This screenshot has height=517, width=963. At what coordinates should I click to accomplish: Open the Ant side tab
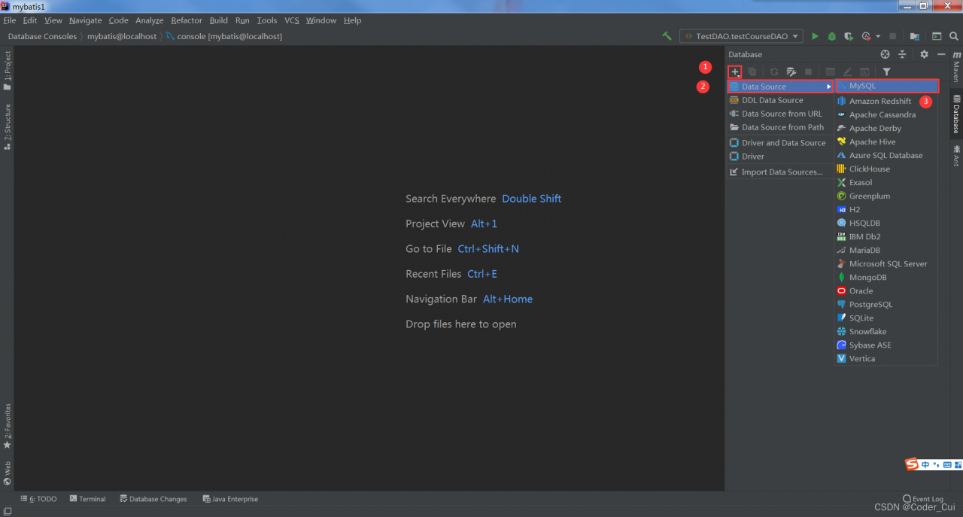click(956, 155)
